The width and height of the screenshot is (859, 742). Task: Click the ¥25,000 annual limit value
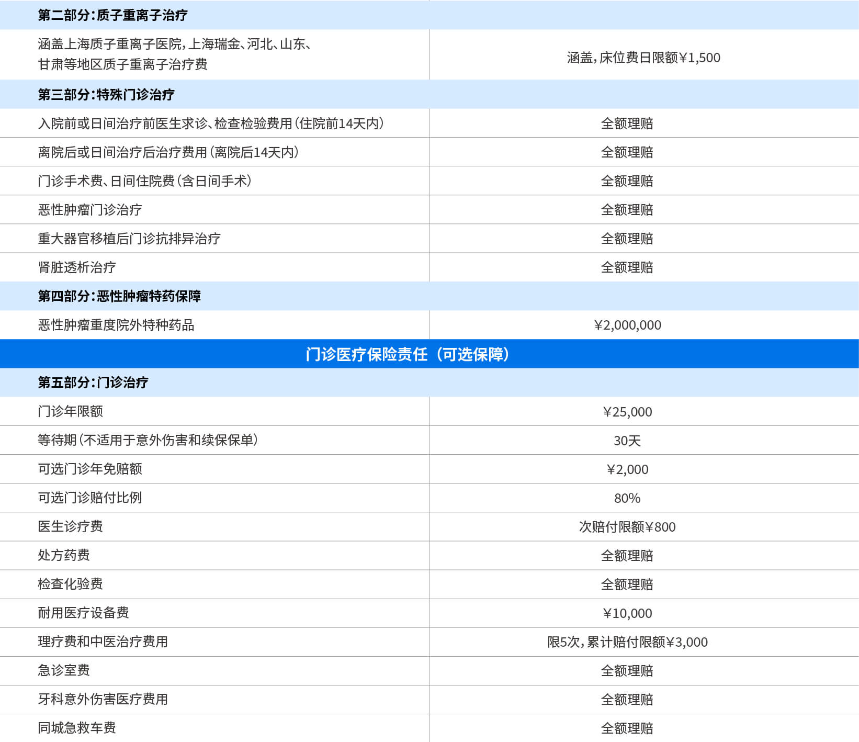[627, 412]
